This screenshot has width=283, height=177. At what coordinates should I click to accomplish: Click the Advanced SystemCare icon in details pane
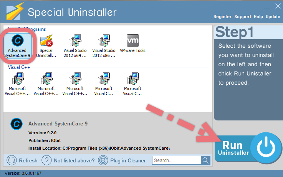pos(17,124)
